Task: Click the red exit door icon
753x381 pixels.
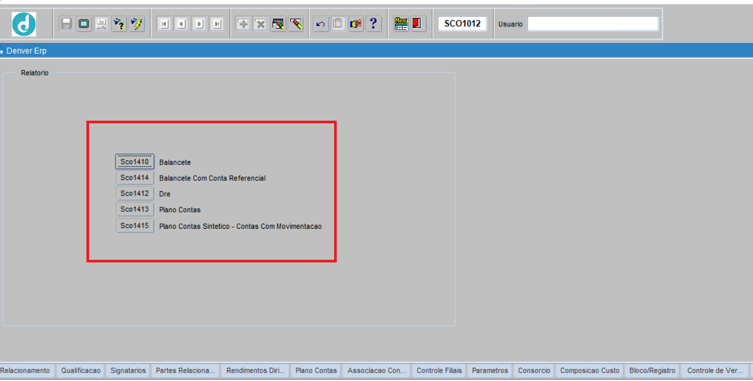Action: [418, 24]
